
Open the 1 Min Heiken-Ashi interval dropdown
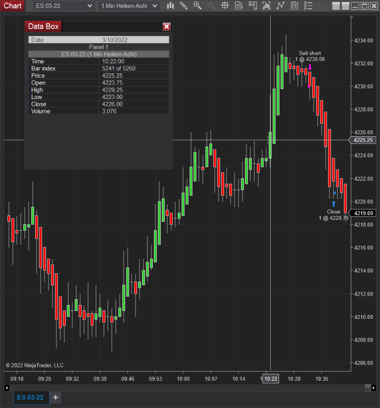(x=129, y=6)
